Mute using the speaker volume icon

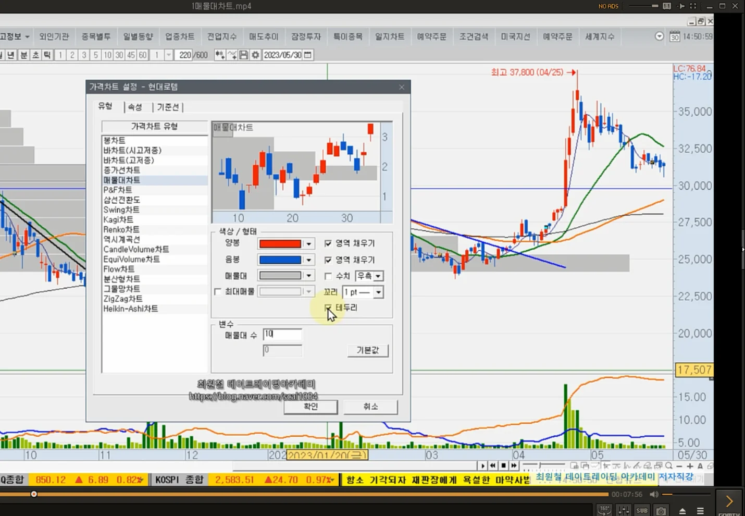coord(654,494)
